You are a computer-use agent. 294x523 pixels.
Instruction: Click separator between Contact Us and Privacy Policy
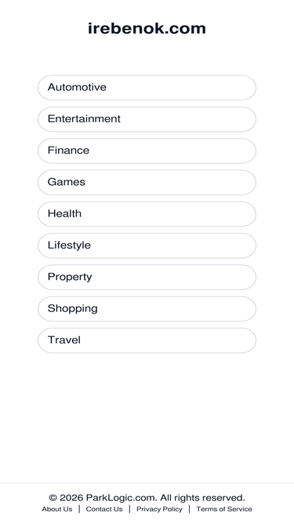[129, 509]
